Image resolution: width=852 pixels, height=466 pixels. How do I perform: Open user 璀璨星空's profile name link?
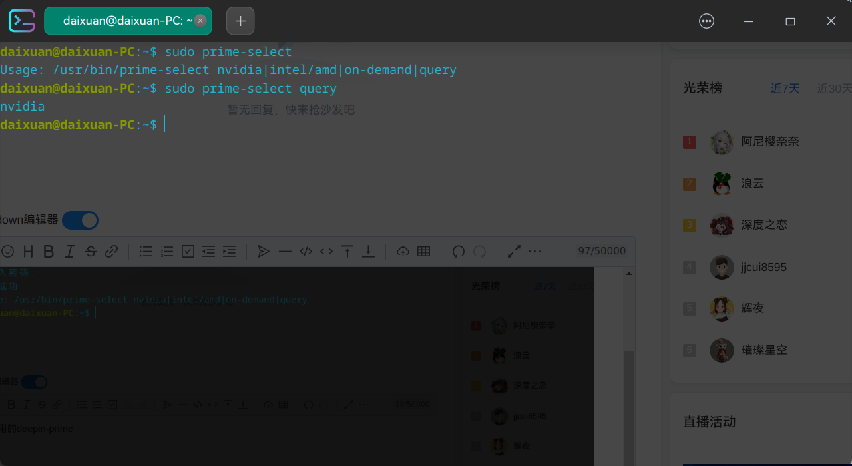(x=764, y=350)
